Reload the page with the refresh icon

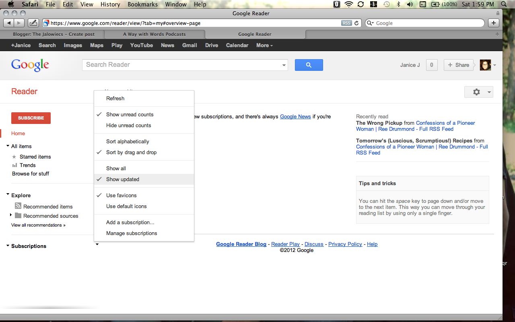(356, 23)
